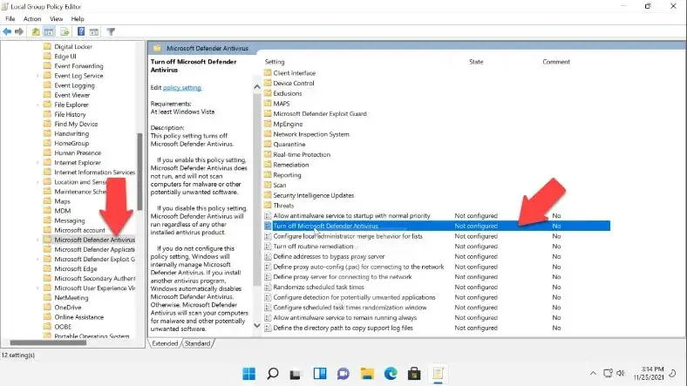Open taskbar Search icon
Image resolution: width=687 pixels, height=386 pixels.
(x=273, y=373)
